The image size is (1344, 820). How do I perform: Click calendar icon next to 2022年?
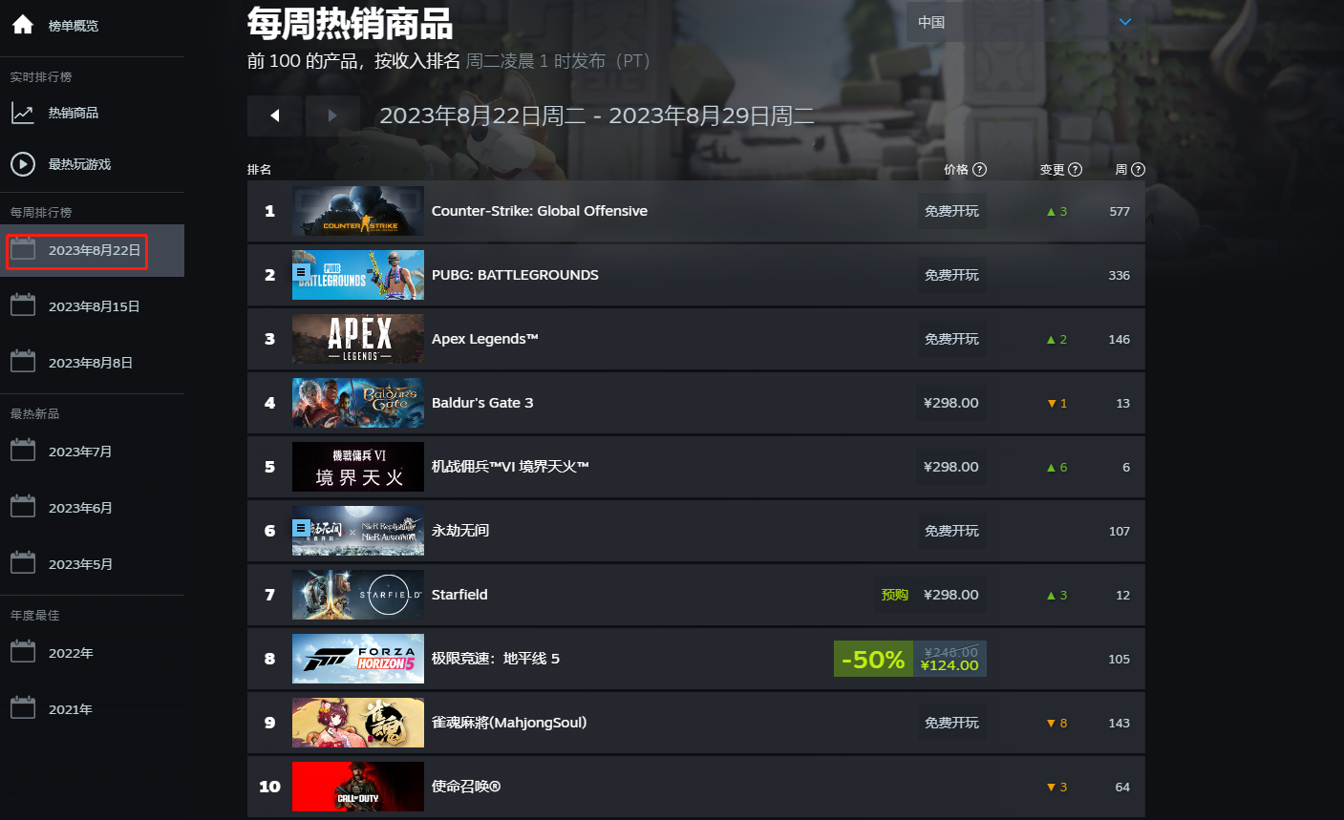coord(23,652)
